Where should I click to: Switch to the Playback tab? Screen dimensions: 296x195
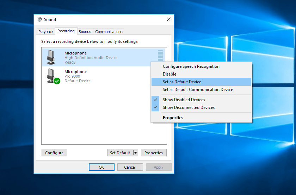click(x=46, y=32)
